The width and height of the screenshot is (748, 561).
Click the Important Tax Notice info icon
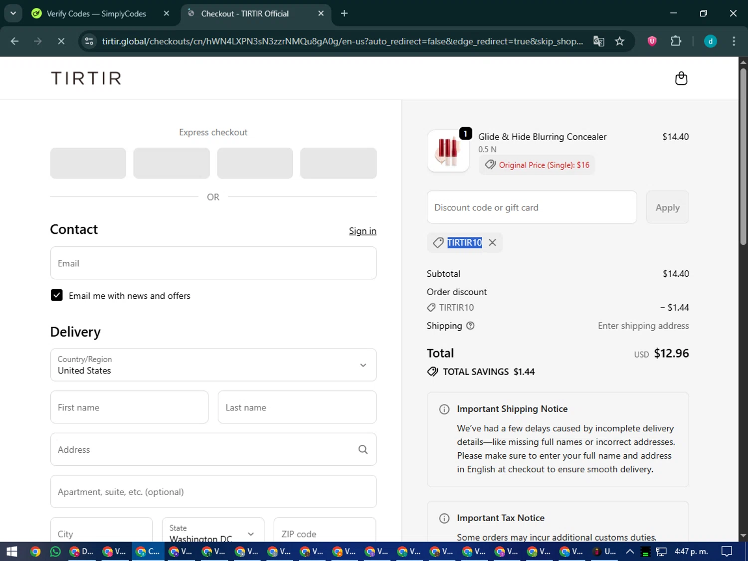(444, 518)
